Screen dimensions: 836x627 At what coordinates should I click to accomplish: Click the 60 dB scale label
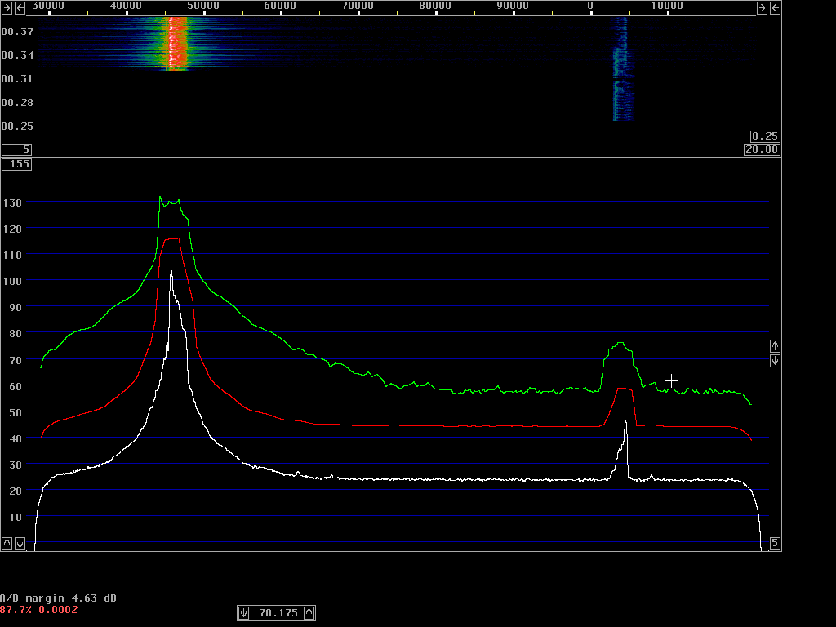[x=16, y=386]
